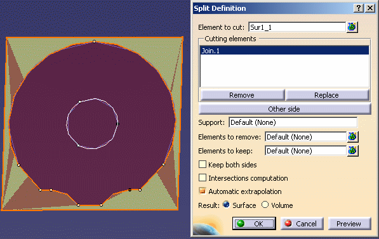379x239 pixels.
Task: Enable Keep both sides checkbox
Action: pos(203,164)
